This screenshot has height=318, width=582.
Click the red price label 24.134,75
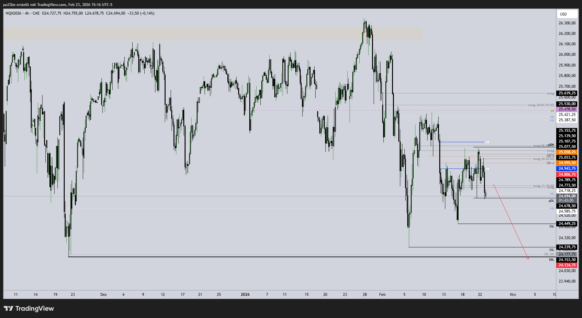pos(567,265)
